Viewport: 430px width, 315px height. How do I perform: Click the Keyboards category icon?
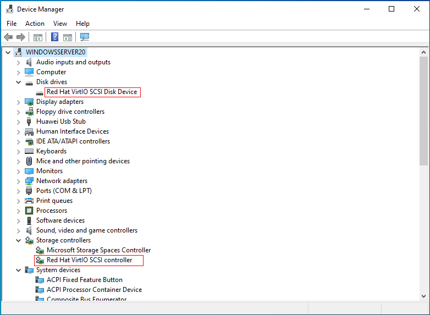pos(29,151)
